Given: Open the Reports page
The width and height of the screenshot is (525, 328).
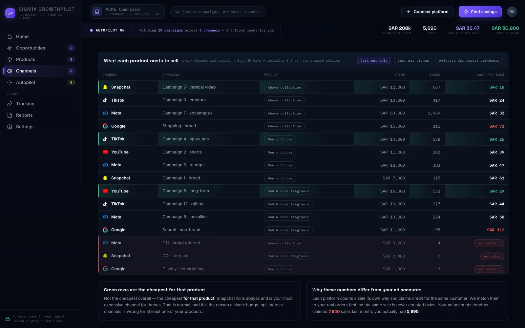Looking at the screenshot, I should coord(41,115).
